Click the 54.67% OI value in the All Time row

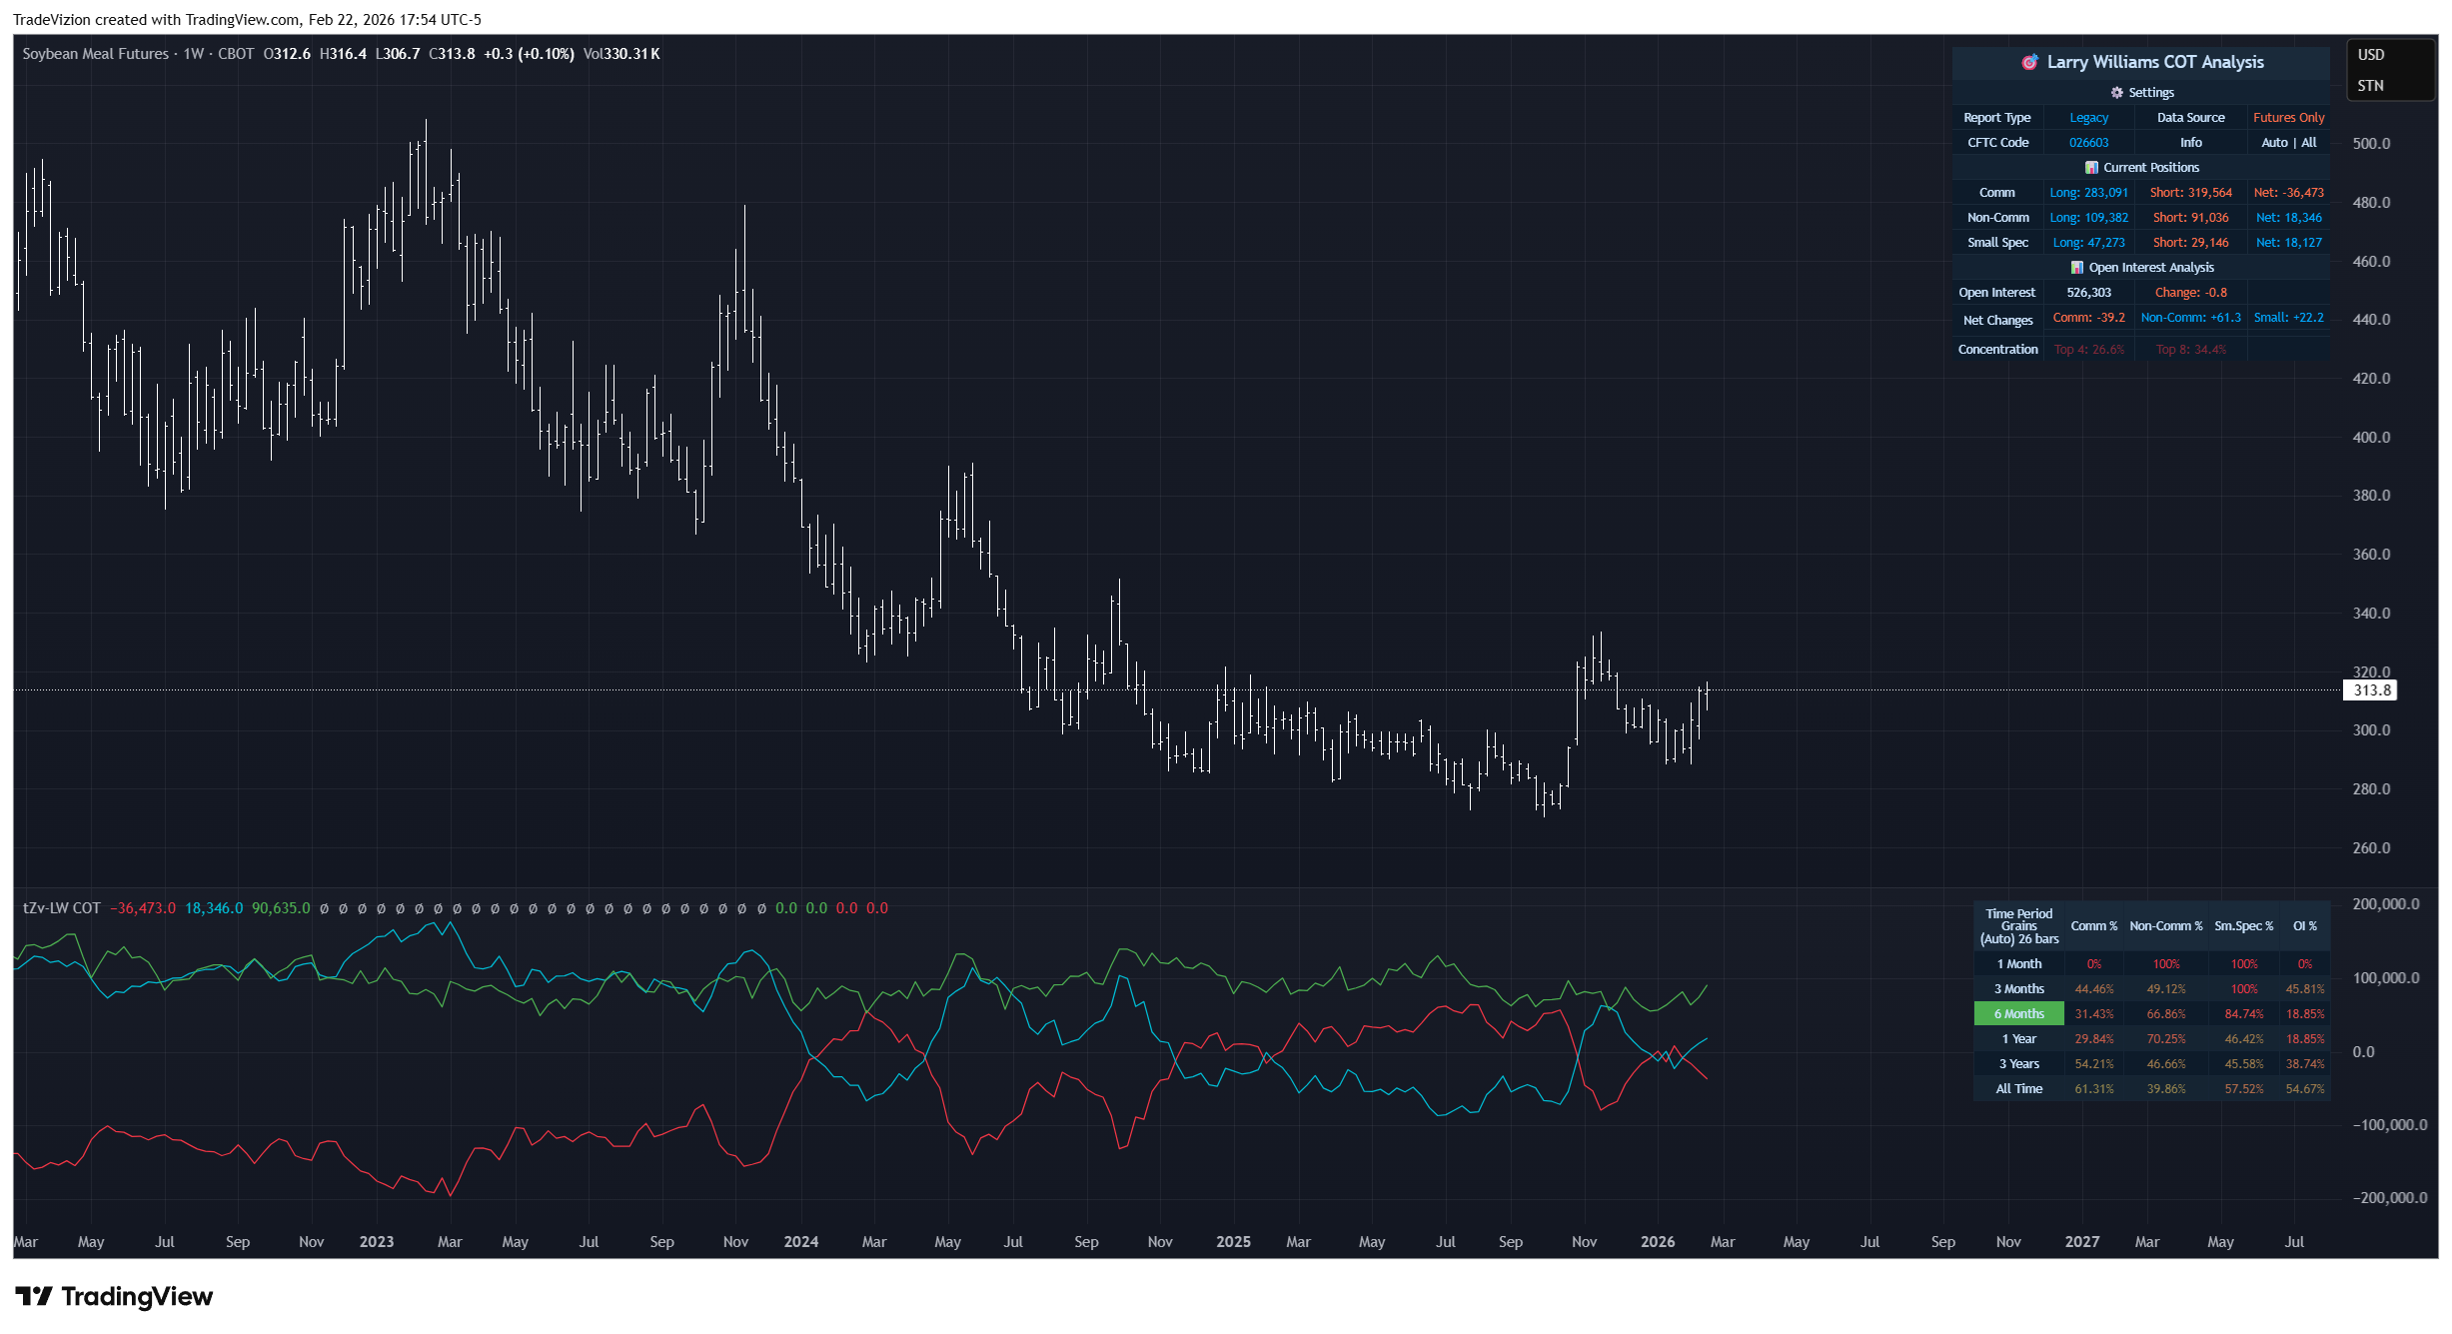coord(2304,1089)
